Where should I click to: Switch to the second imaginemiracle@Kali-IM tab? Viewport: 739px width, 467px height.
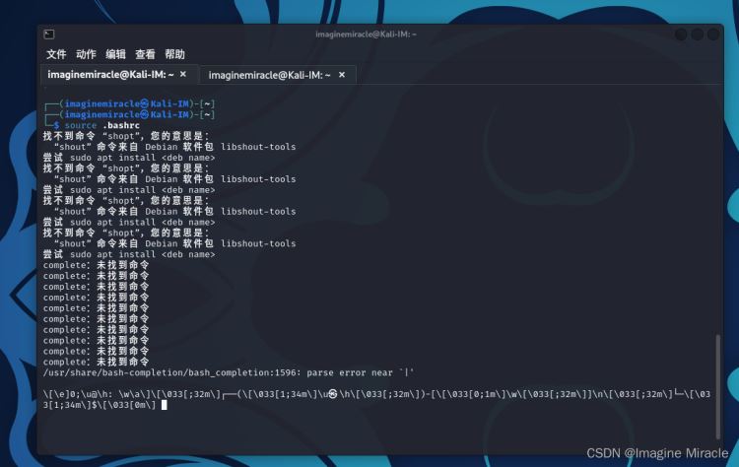coord(270,75)
